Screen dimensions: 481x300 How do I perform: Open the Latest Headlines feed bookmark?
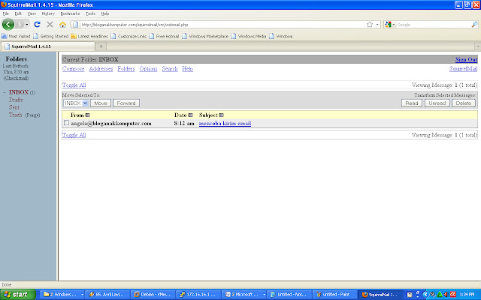tap(89, 36)
